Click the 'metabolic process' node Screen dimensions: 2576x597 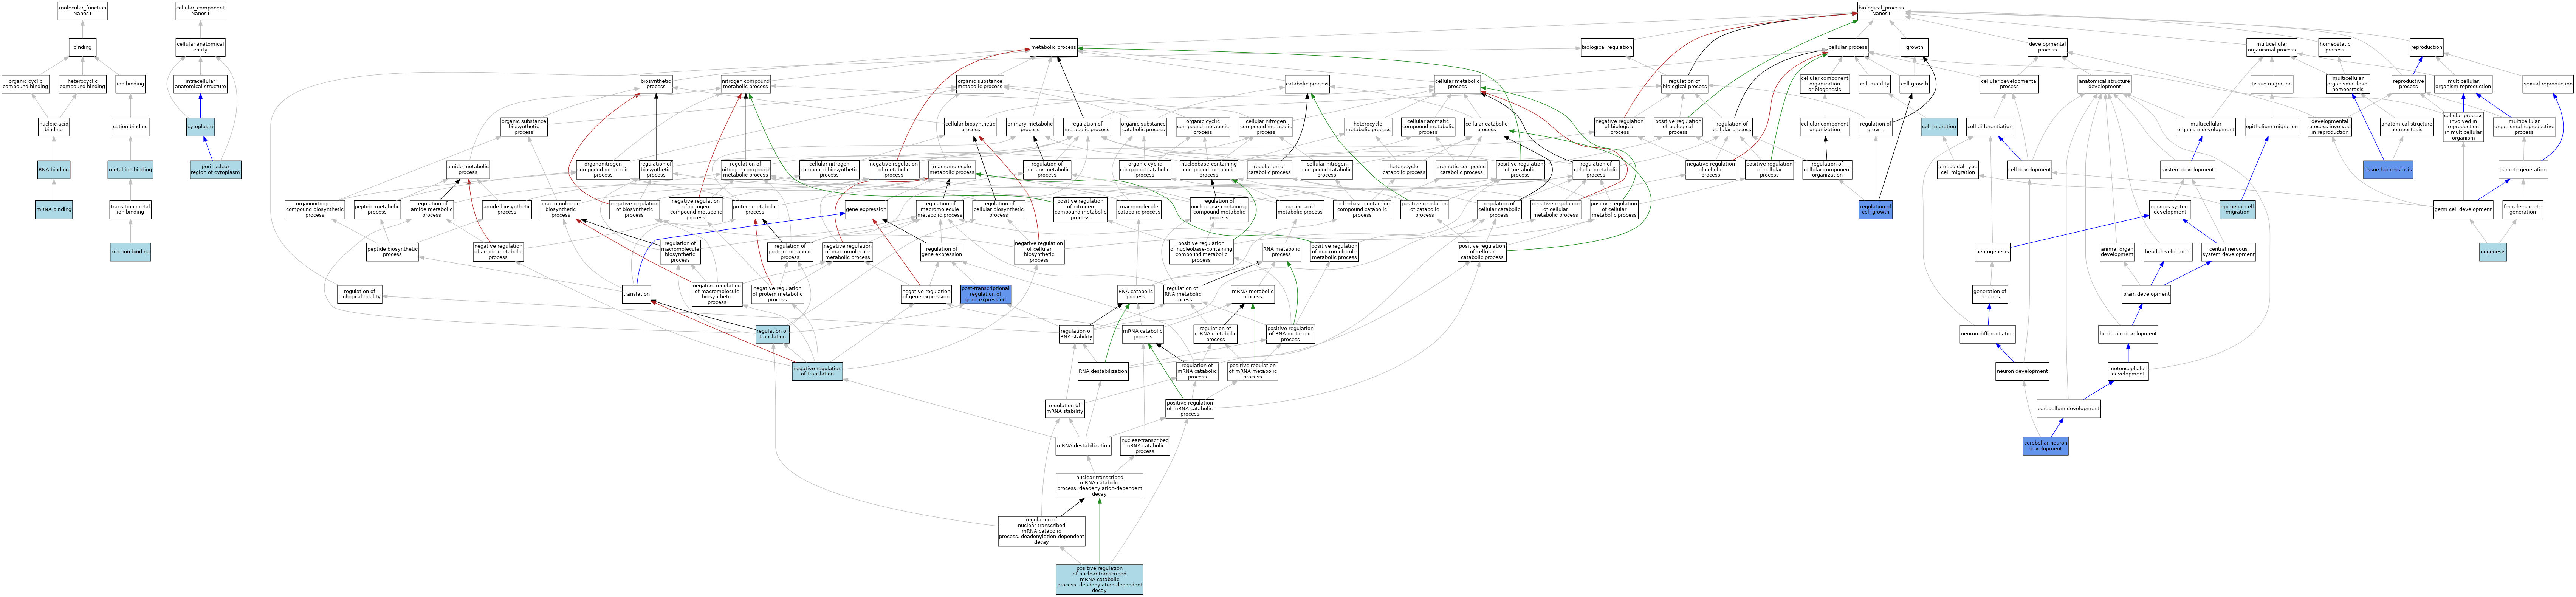click(1054, 47)
